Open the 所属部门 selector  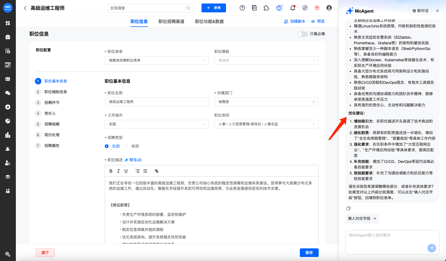[x=267, y=102]
